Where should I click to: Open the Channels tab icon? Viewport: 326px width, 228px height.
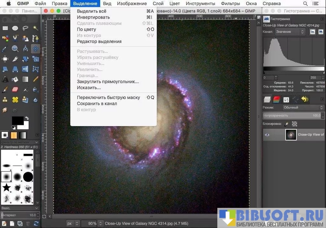pyautogui.click(x=276, y=99)
